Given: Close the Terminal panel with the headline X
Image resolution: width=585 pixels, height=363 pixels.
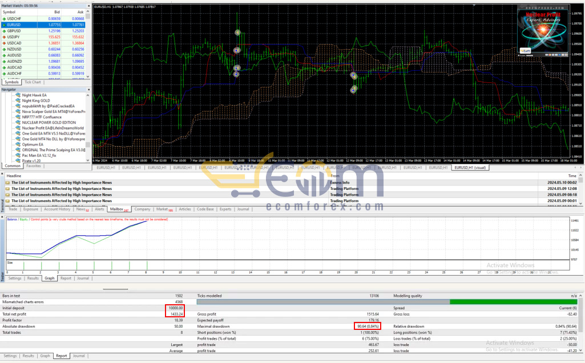Looking at the screenshot, I should pos(2,174).
